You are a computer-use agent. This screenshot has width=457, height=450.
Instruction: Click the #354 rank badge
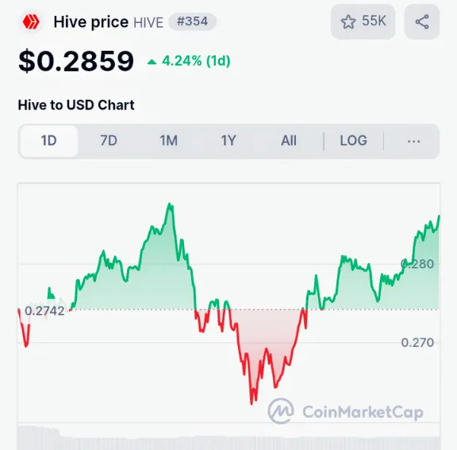[x=192, y=21]
